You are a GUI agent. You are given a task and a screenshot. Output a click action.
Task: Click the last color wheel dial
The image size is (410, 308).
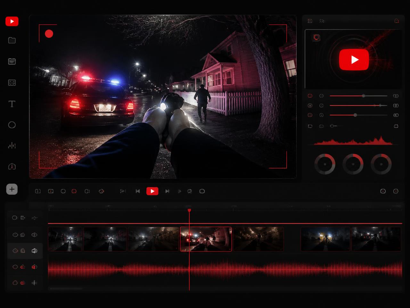pos(381,164)
